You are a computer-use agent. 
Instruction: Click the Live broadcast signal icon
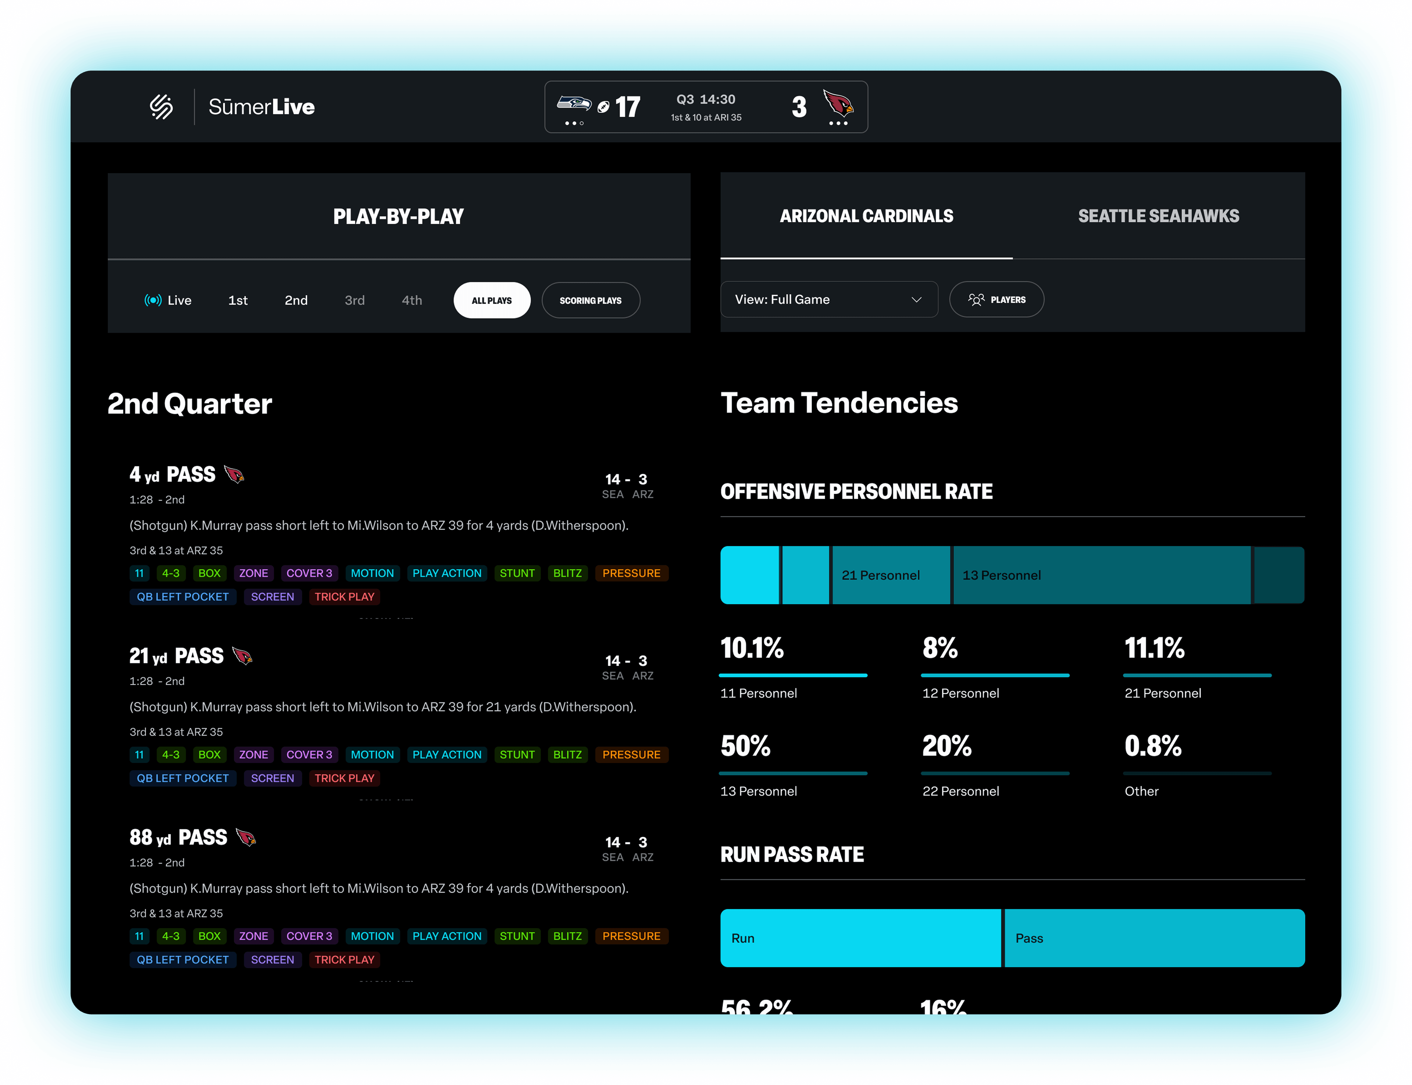[x=153, y=300]
